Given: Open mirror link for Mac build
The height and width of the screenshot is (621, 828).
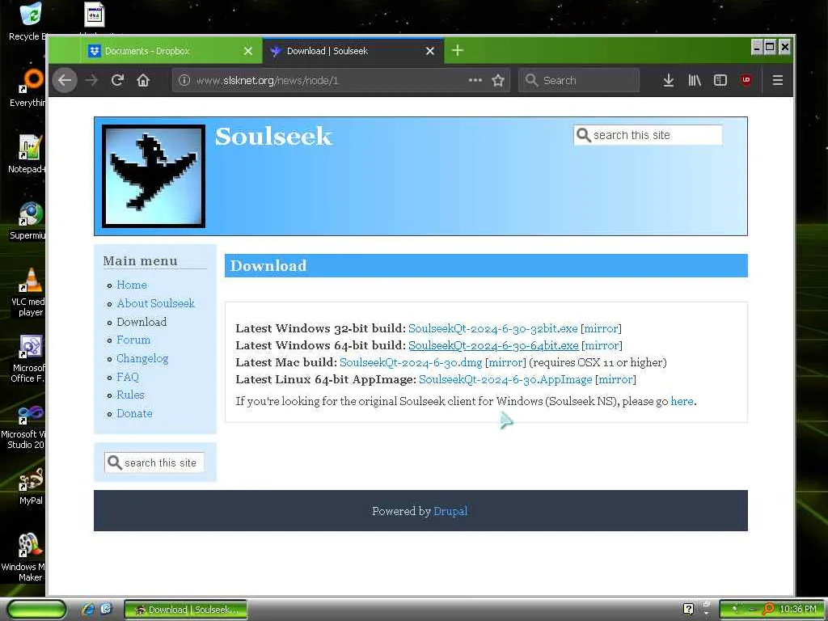Looking at the screenshot, I should click(x=505, y=362).
